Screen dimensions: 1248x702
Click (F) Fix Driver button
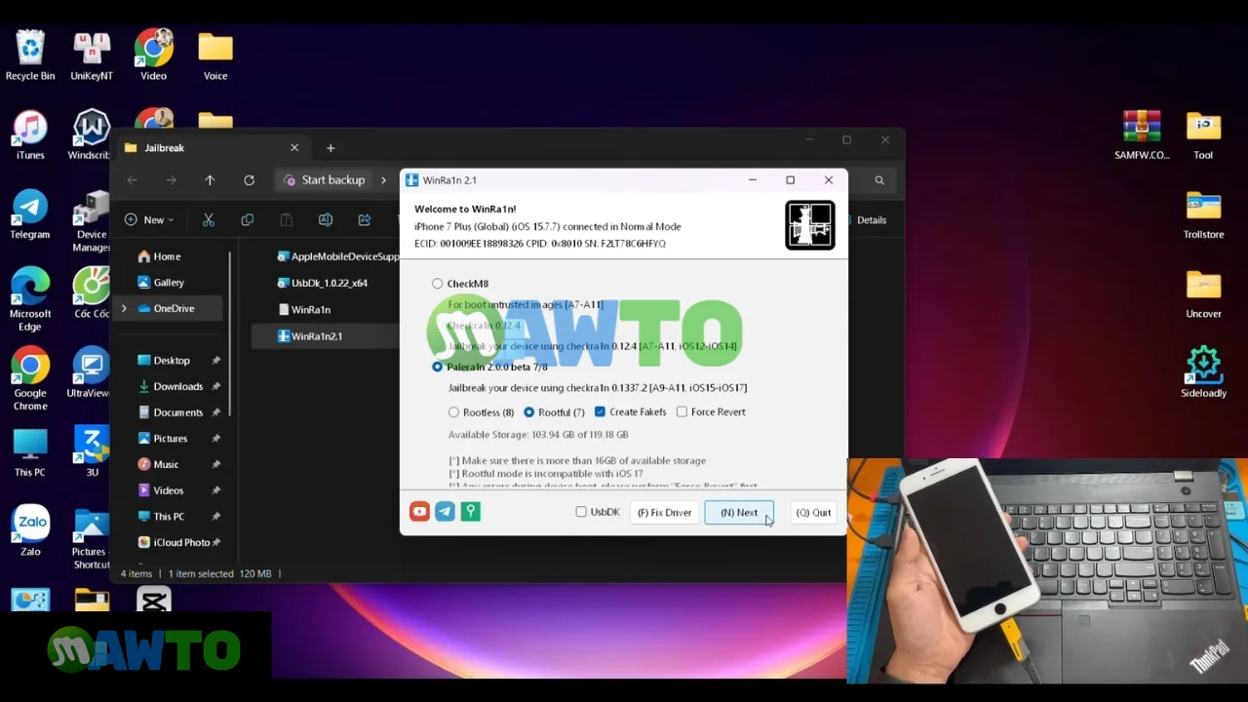[x=664, y=513]
